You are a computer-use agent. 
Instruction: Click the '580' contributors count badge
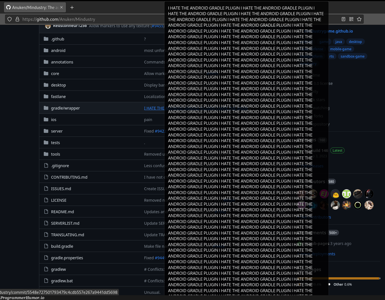(331, 182)
